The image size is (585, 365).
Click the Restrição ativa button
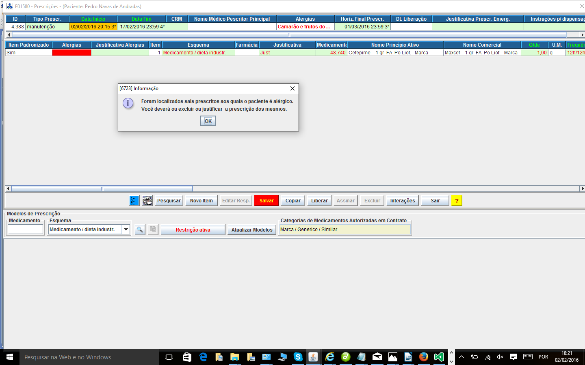click(193, 230)
